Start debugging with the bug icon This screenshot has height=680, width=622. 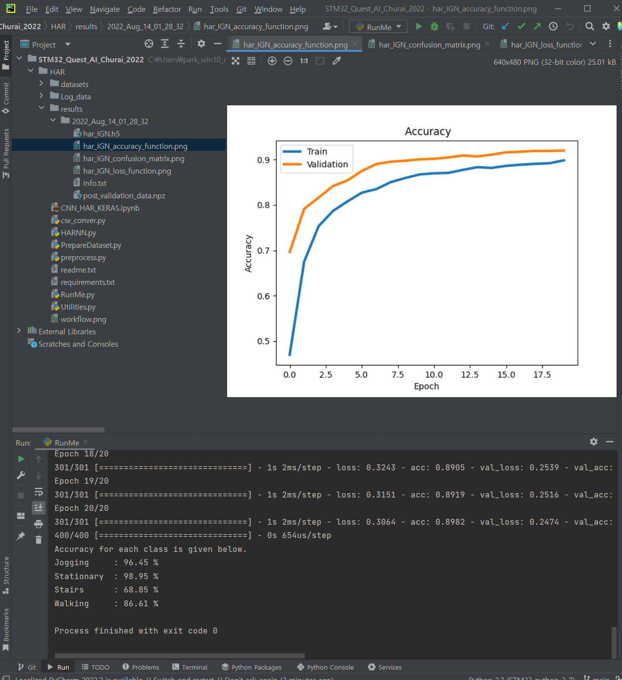tap(434, 27)
